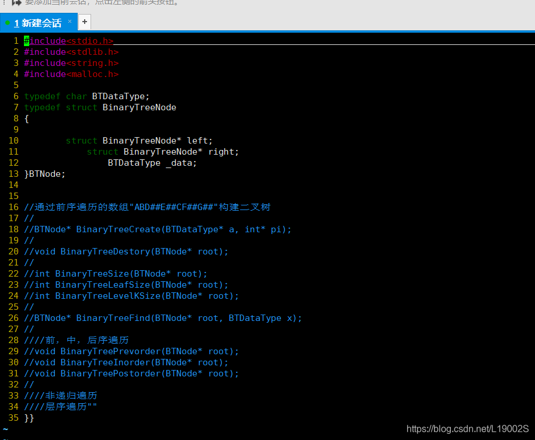Screen dimensions: 535x440
Task: Click the '//BTNode* BinaryTreeCreate' comment line
Action: click(x=158, y=229)
